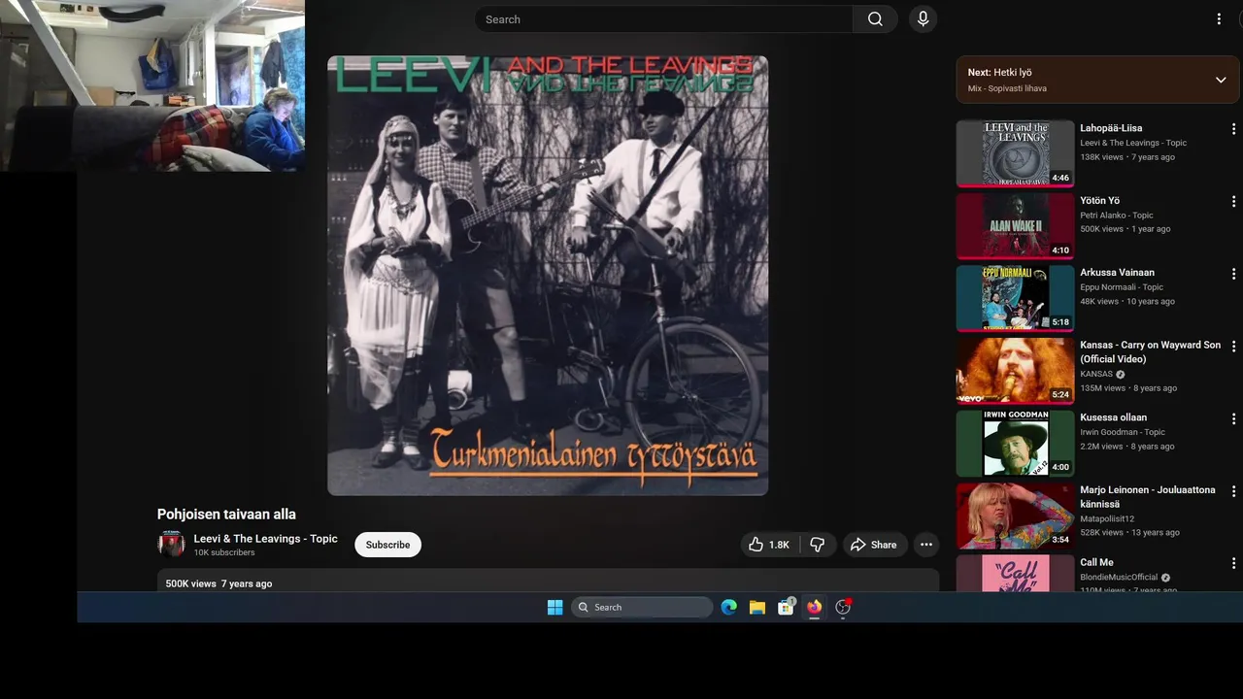Click the Matapoliisit12 channel name
The width and height of the screenshot is (1243, 699).
click(x=1107, y=519)
